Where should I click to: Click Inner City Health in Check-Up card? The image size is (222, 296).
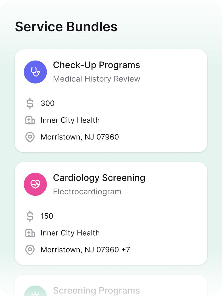(70, 120)
